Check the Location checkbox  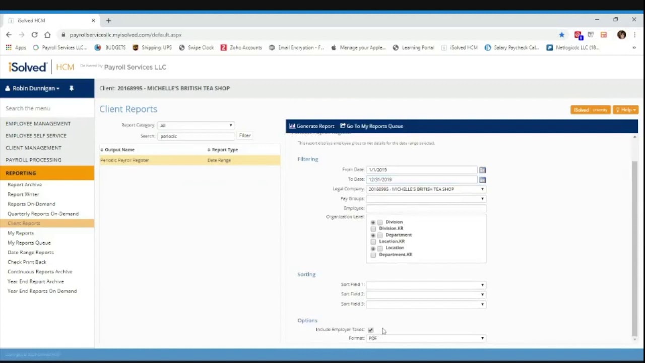[x=380, y=249]
